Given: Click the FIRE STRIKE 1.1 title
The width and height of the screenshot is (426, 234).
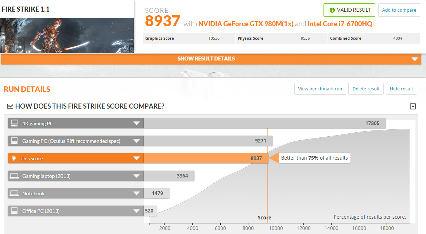Looking at the screenshot, I should tap(26, 9).
